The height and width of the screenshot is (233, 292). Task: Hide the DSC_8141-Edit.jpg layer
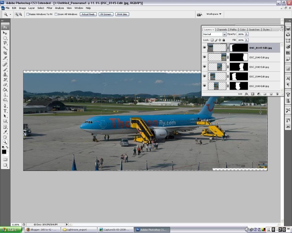(x=204, y=57)
